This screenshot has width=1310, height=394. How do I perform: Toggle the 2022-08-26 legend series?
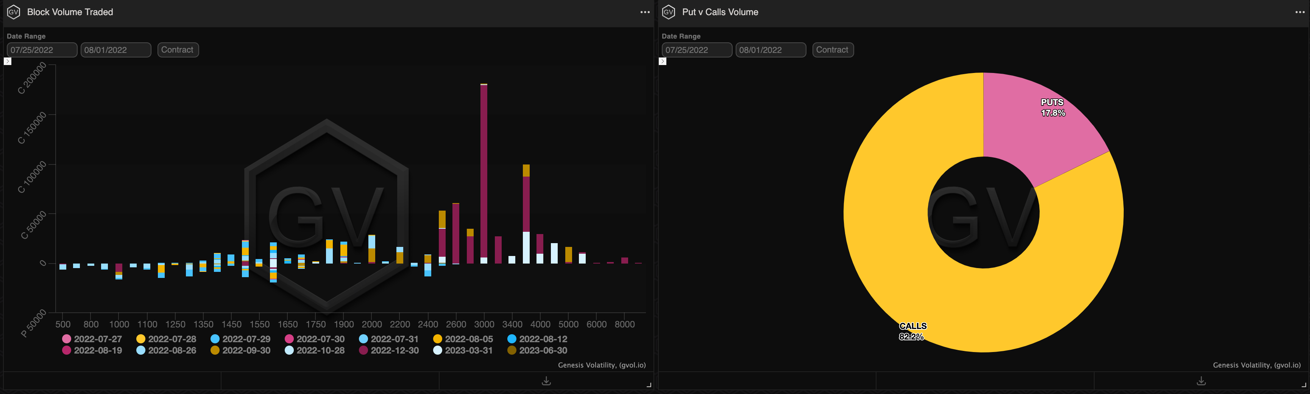[x=166, y=351]
